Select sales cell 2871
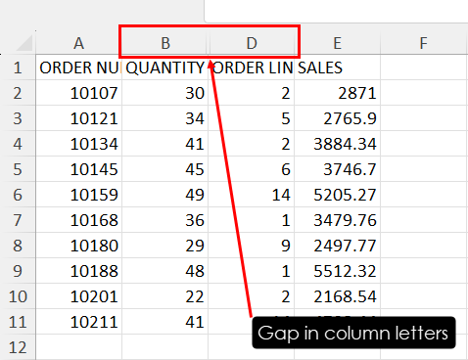Viewport: 468px width, 360px height. point(337,93)
